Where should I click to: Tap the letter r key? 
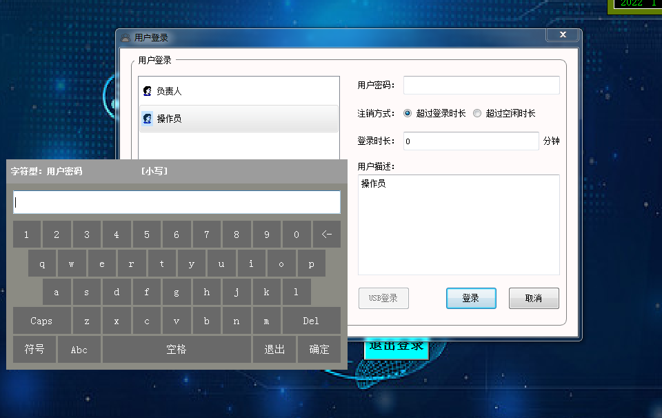click(x=132, y=263)
